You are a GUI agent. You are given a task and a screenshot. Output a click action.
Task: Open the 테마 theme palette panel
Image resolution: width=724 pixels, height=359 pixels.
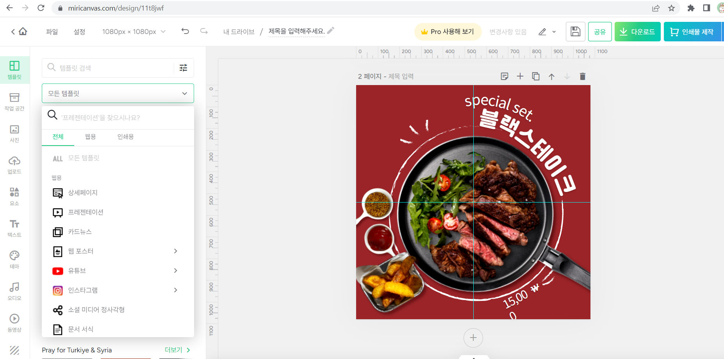pos(14,260)
